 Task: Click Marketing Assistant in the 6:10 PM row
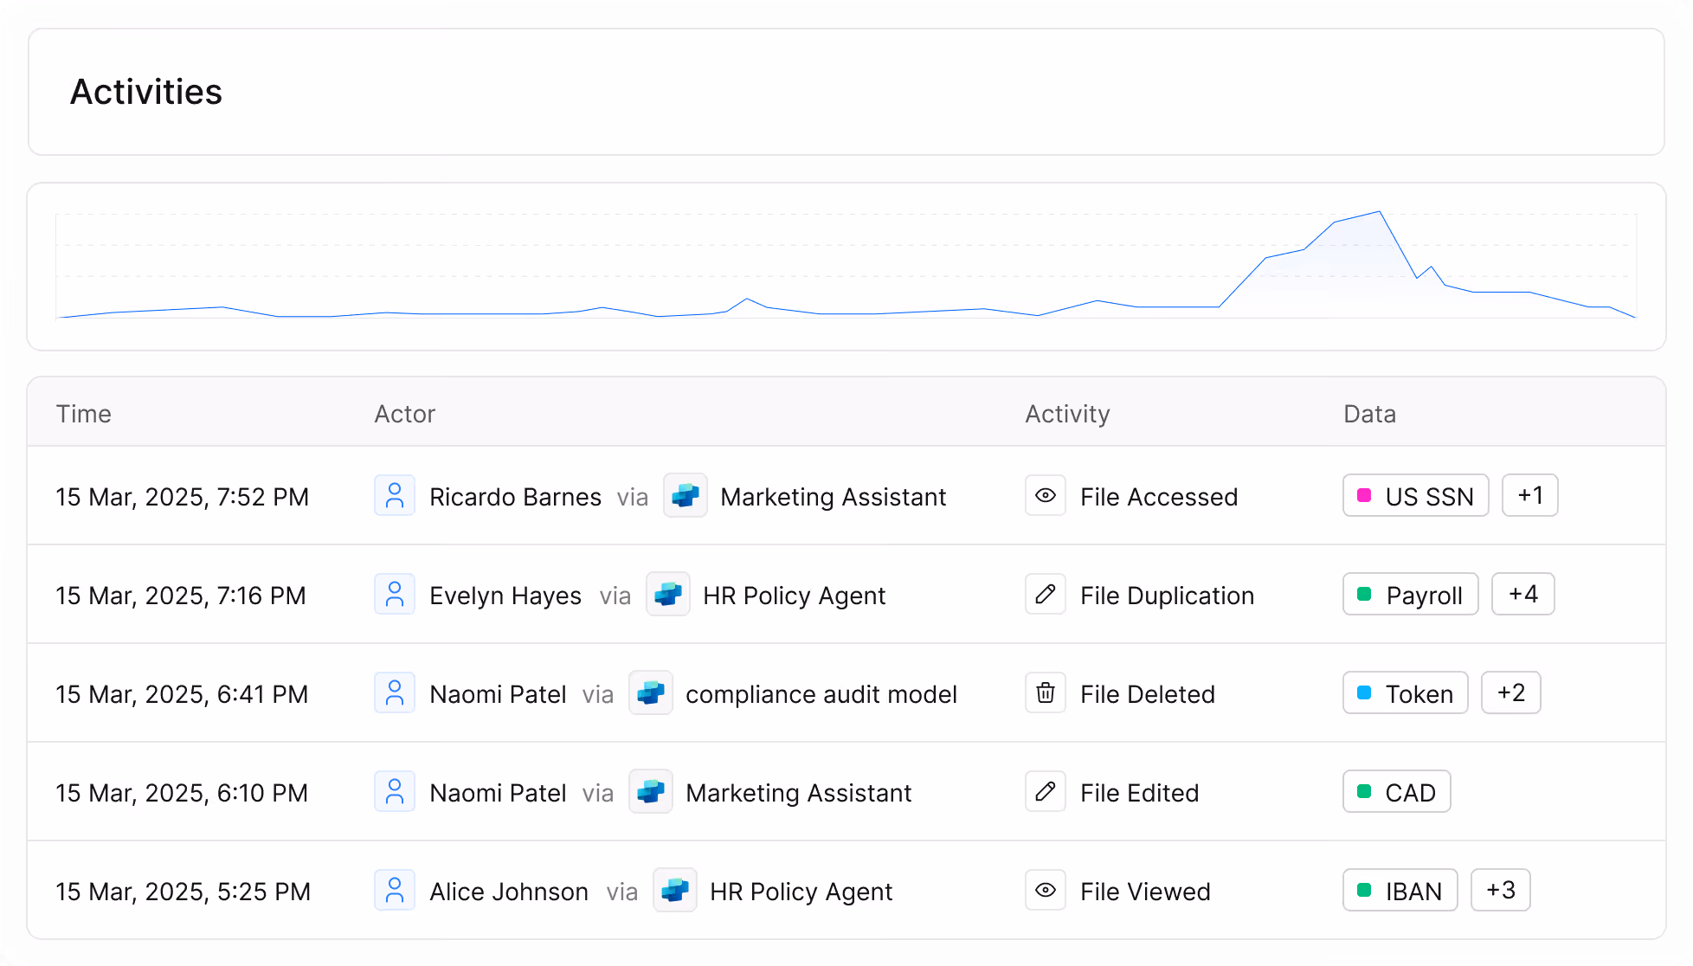click(x=799, y=793)
